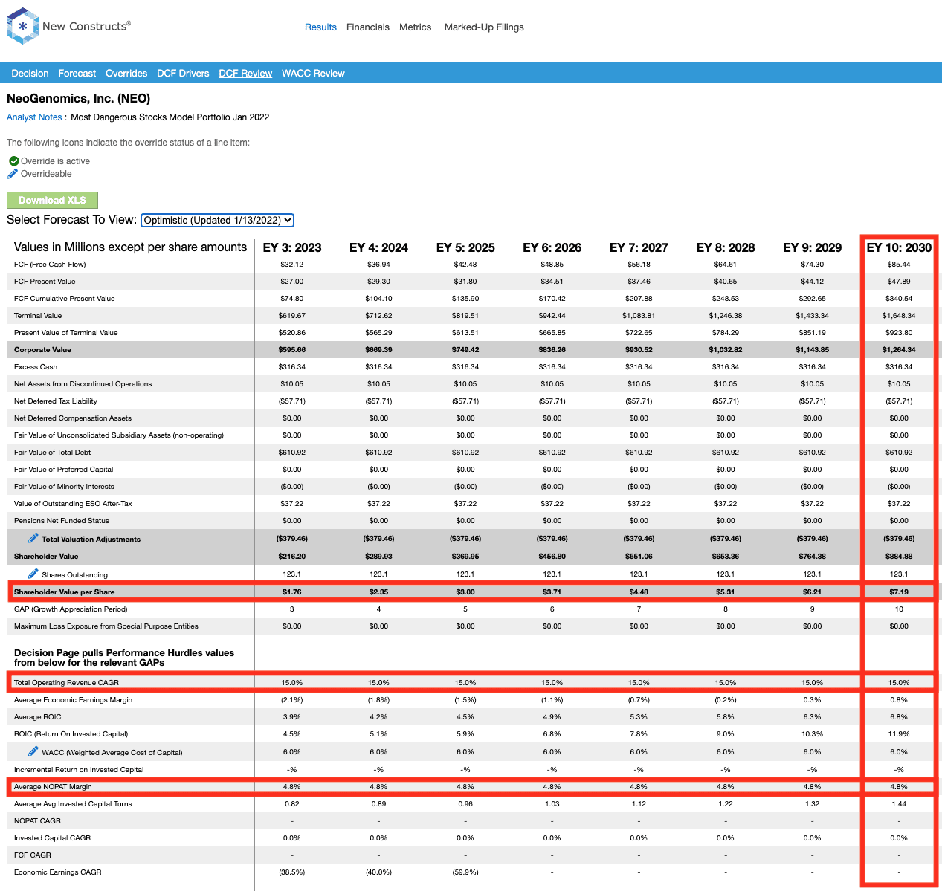This screenshot has height=891, width=942.
Task: Click the $340.54 FCF Cumulative Present Value cell
Action: coord(899,299)
